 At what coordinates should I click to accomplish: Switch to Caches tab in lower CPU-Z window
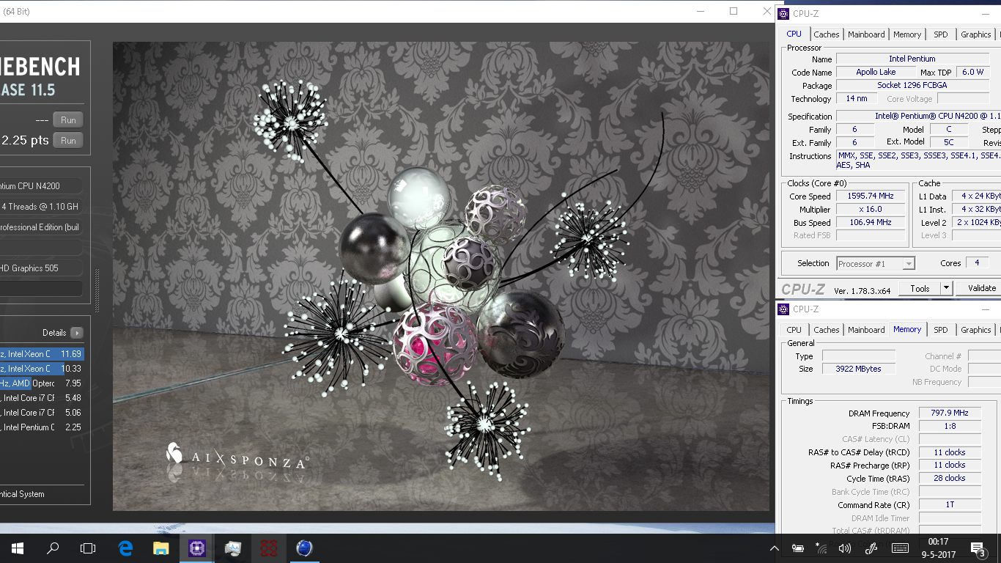pos(827,330)
